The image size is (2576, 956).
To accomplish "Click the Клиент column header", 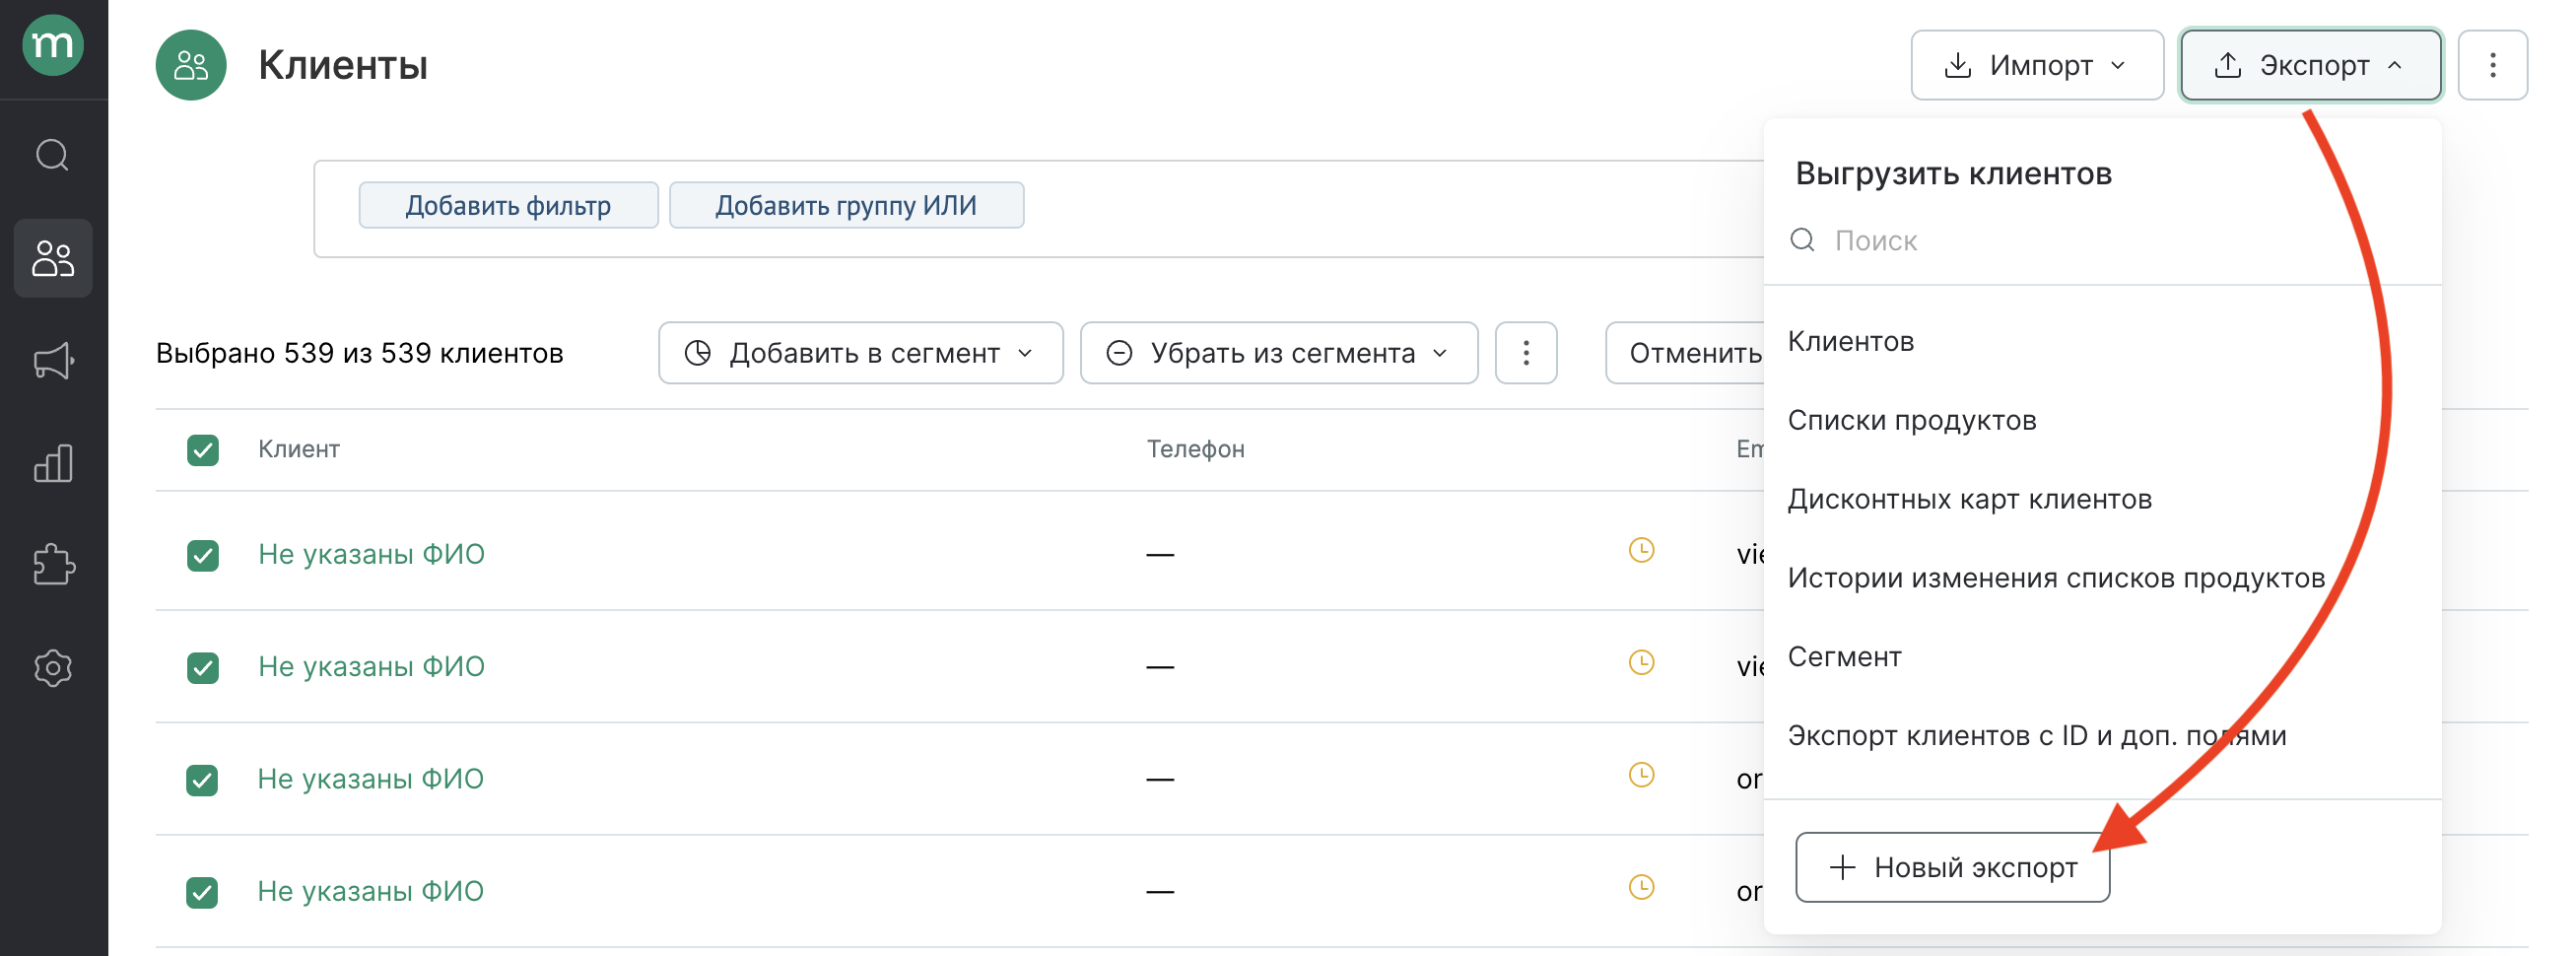I will 299,449.
